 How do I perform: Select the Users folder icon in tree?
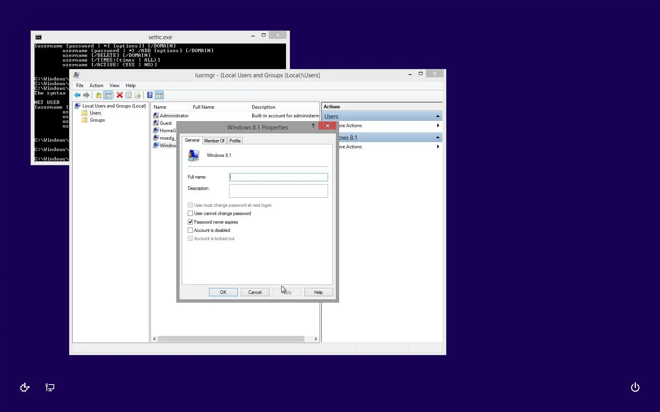(84, 113)
